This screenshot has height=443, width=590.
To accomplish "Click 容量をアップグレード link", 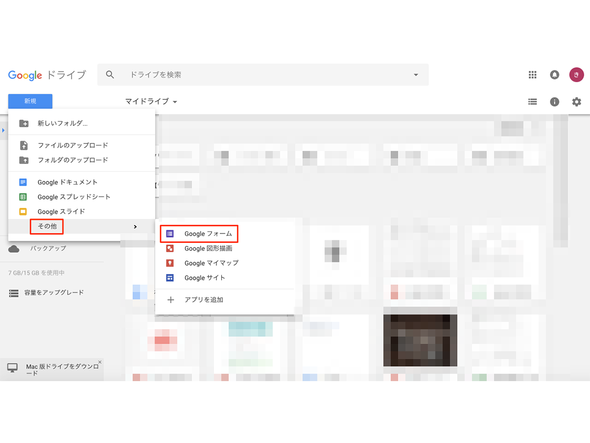I will point(54,292).
